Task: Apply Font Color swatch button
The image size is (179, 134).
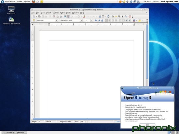Action: coord(134,20)
